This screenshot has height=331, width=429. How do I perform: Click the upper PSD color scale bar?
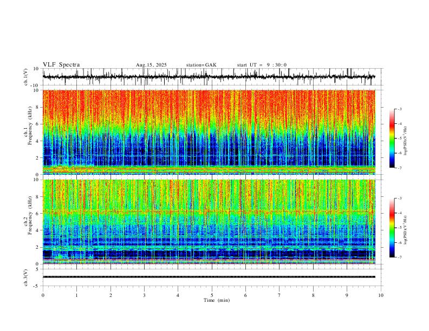click(x=392, y=138)
